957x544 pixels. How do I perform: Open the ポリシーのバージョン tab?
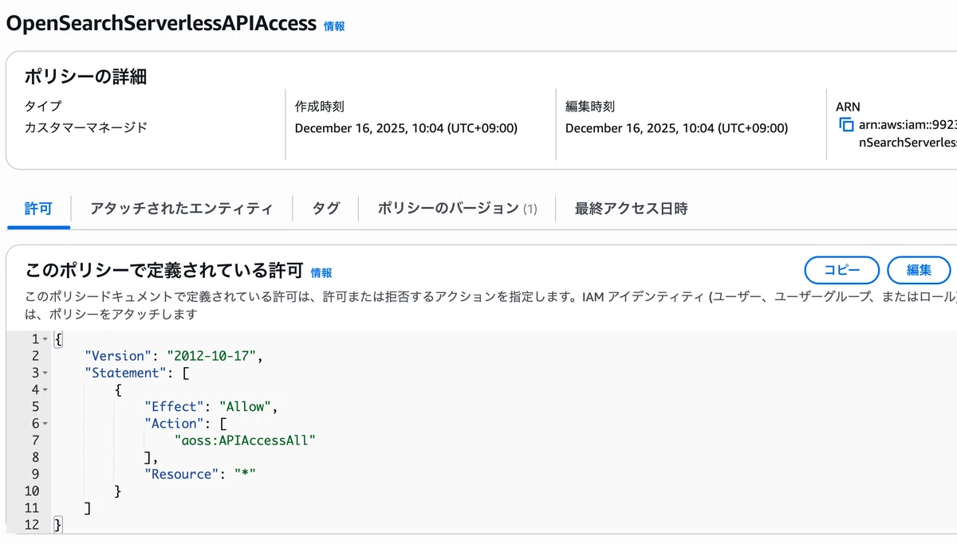457,209
